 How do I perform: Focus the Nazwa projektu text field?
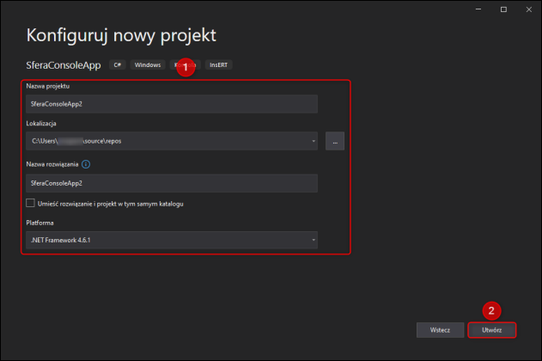(x=172, y=104)
